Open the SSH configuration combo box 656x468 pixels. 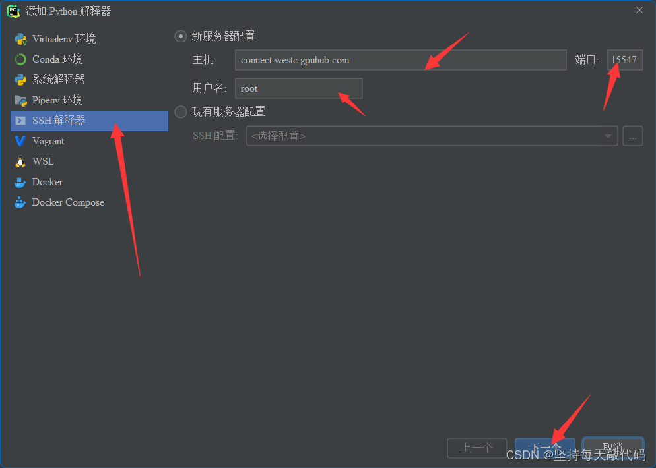tap(432, 136)
